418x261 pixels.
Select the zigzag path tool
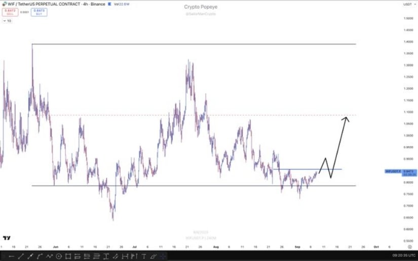coord(49,256)
